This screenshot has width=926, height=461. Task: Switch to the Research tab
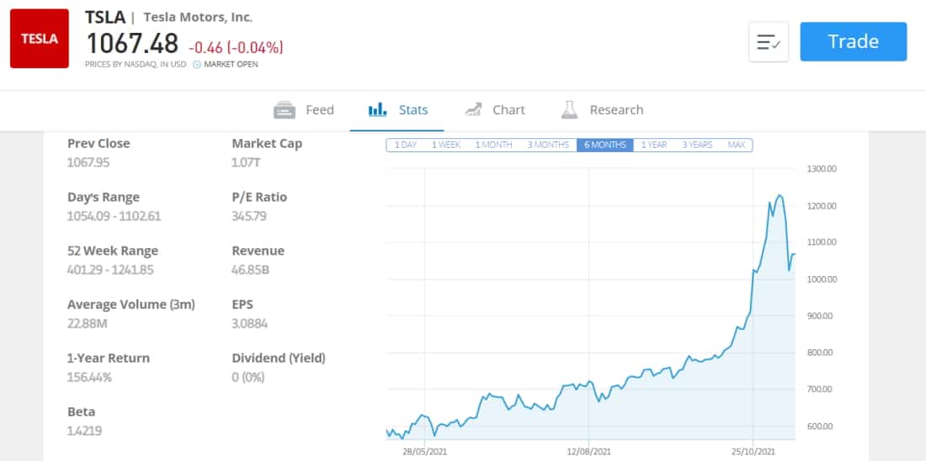point(602,110)
